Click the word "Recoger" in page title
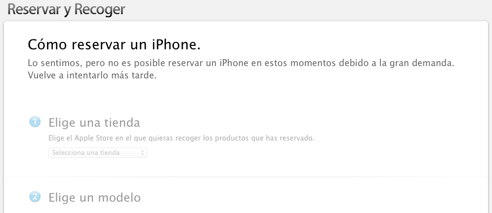 coord(100,9)
